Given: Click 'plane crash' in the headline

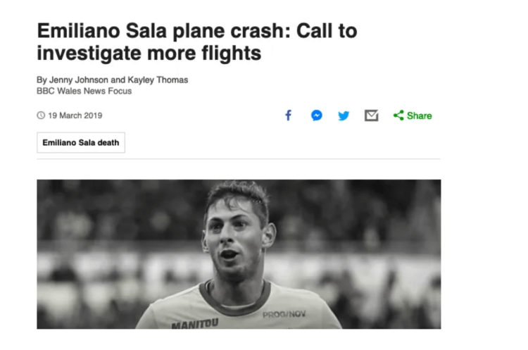Looking at the screenshot, I should (213, 31).
